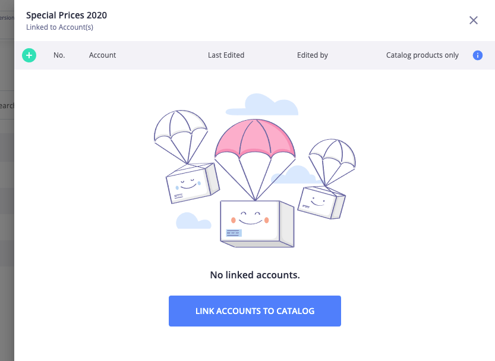This screenshot has height=361, width=495.
Task: Click the Edited by column header
Action: click(x=312, y=55)
